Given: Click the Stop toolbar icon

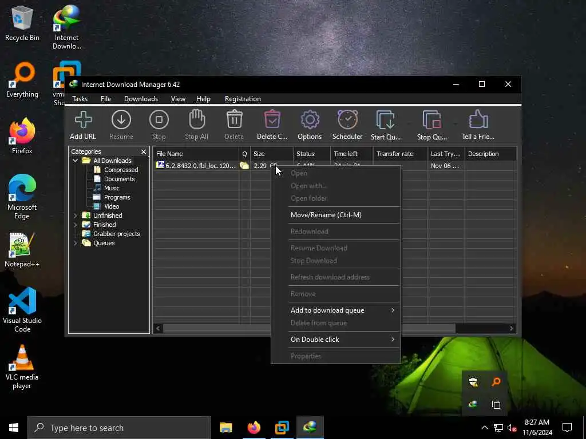Looking at the screenshot, I should (159, 120).
